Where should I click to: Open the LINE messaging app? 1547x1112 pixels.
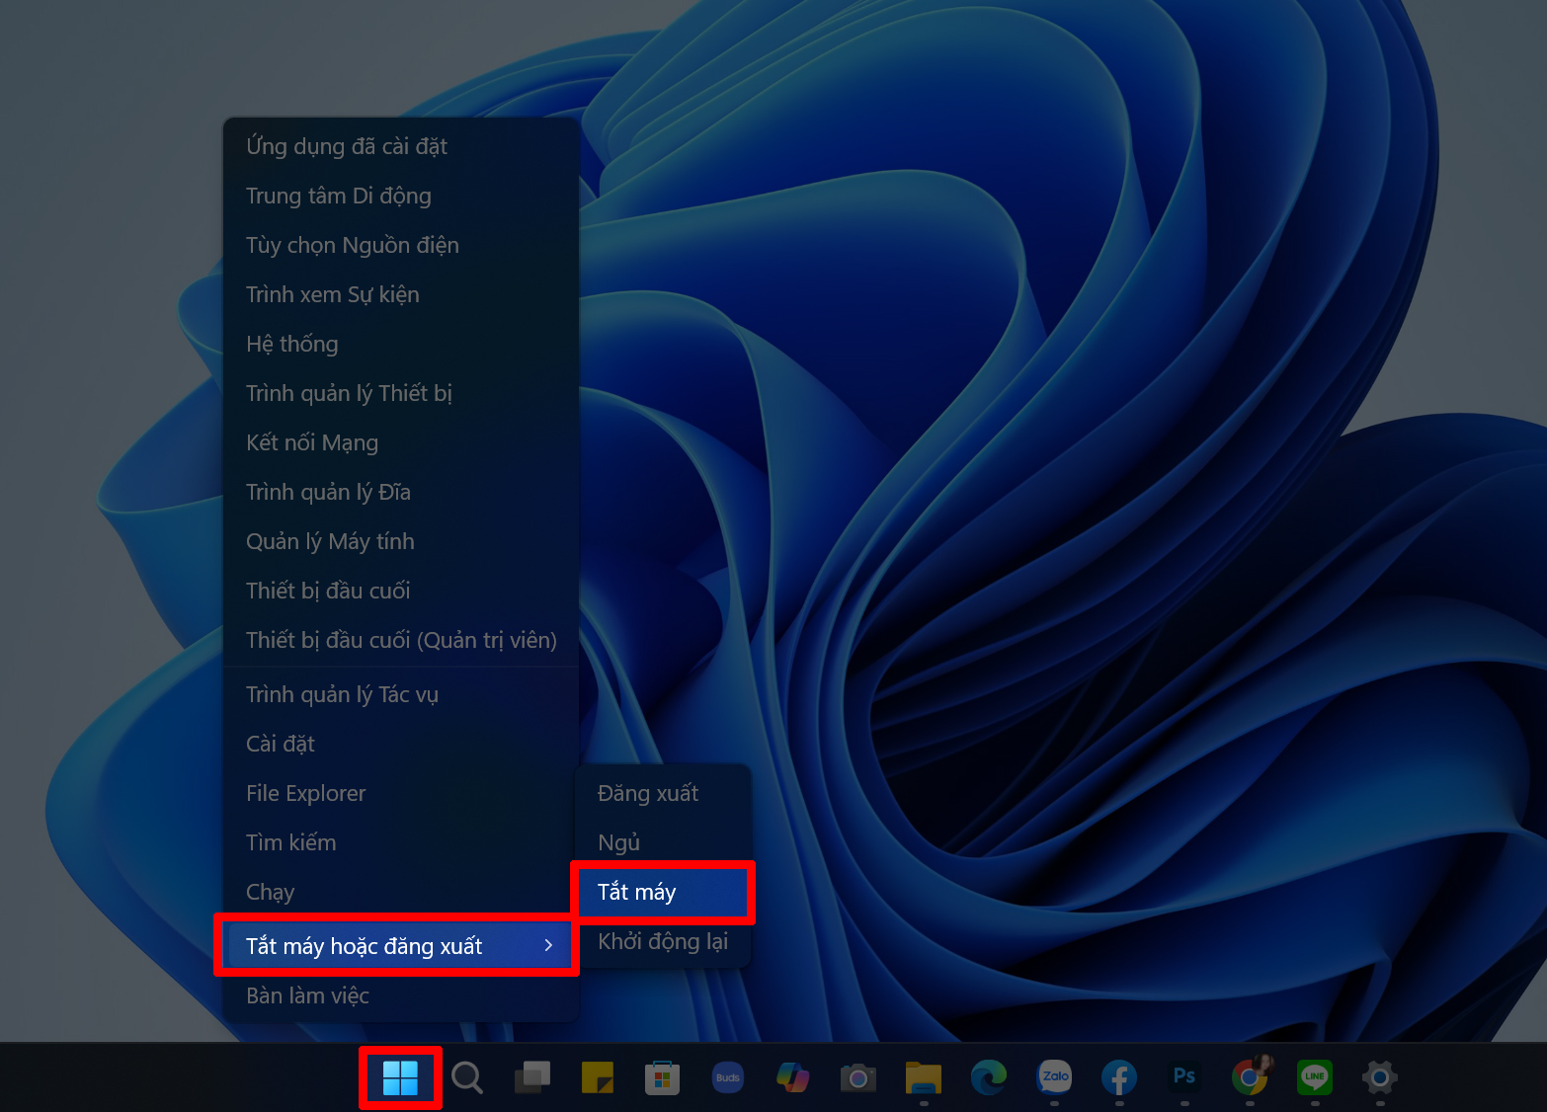pos(1315,1077)
